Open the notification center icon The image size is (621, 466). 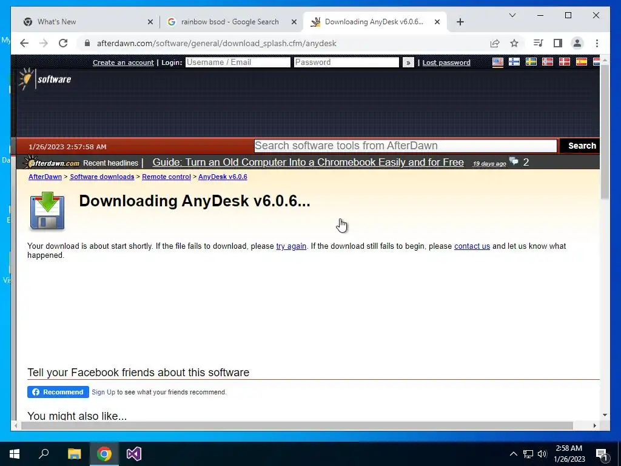602,454
